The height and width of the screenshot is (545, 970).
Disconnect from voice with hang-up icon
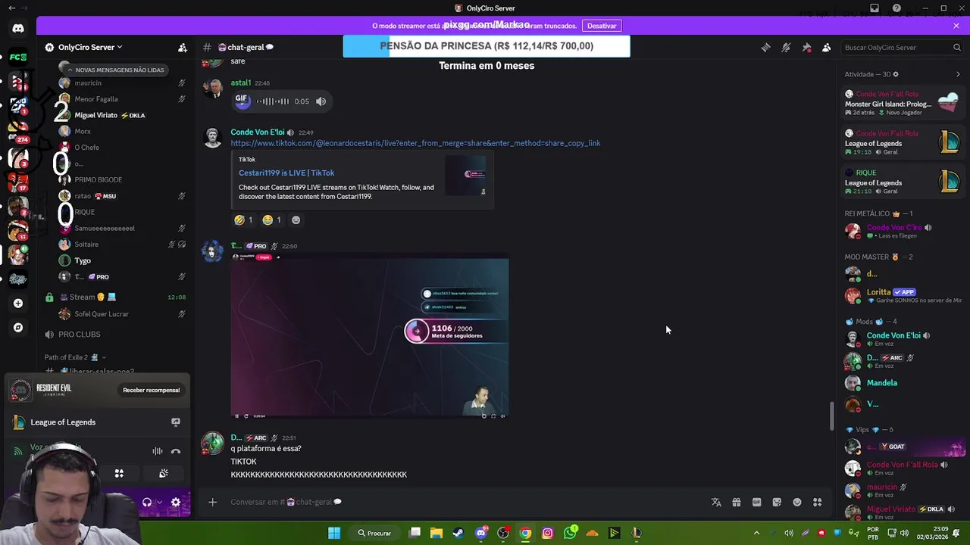(176, 451)
